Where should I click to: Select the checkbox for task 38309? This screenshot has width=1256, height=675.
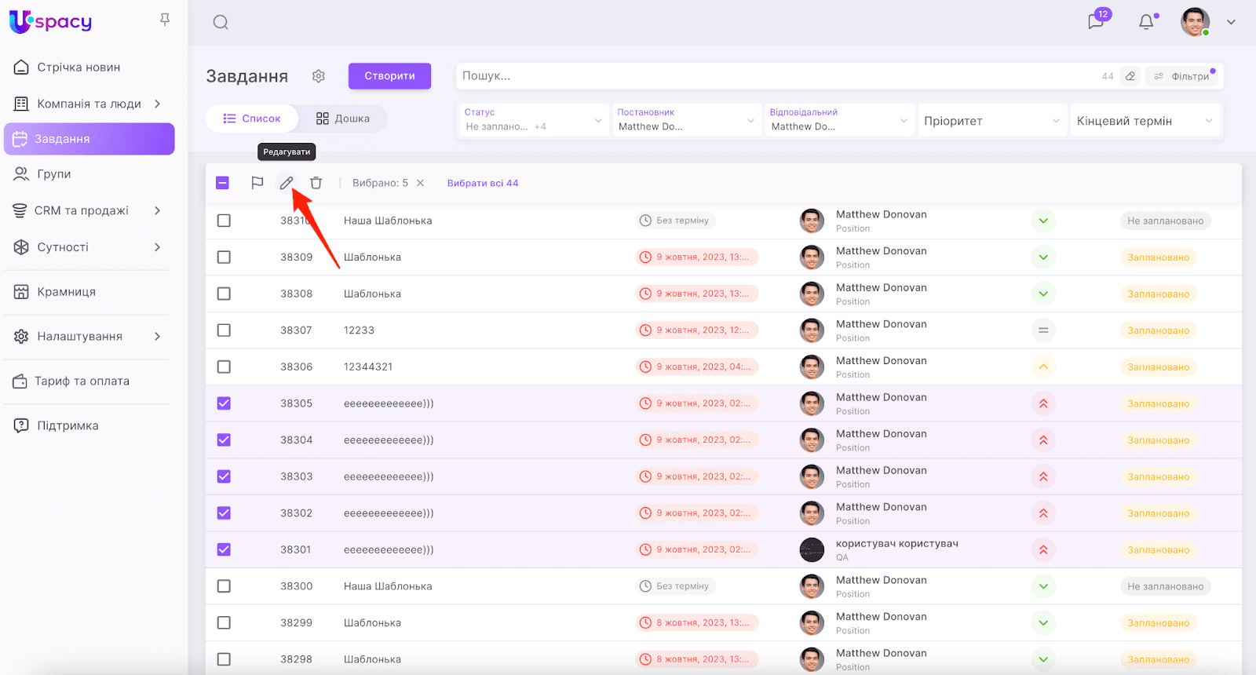coord(224,257)
